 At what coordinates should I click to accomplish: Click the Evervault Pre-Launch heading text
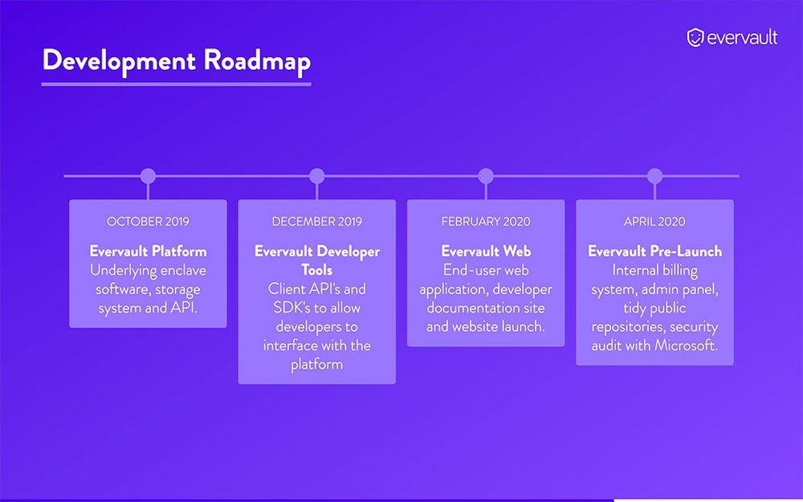tap(654, 251)
